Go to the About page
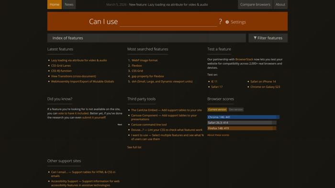335x188 pixels. click(x=280, y=4)
